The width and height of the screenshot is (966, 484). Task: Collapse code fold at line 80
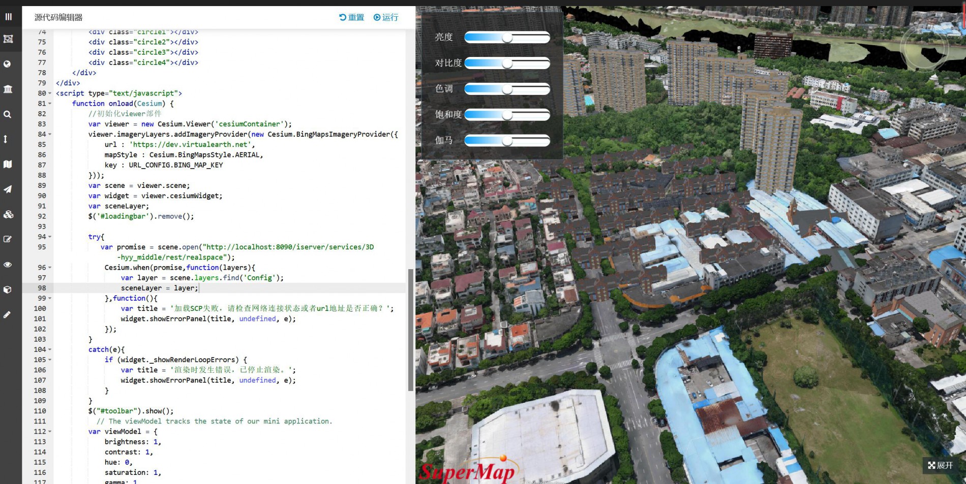(50, 93)
